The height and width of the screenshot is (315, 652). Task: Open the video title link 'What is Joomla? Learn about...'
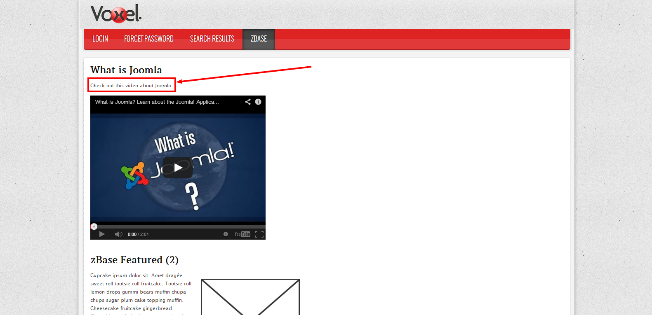157,102
